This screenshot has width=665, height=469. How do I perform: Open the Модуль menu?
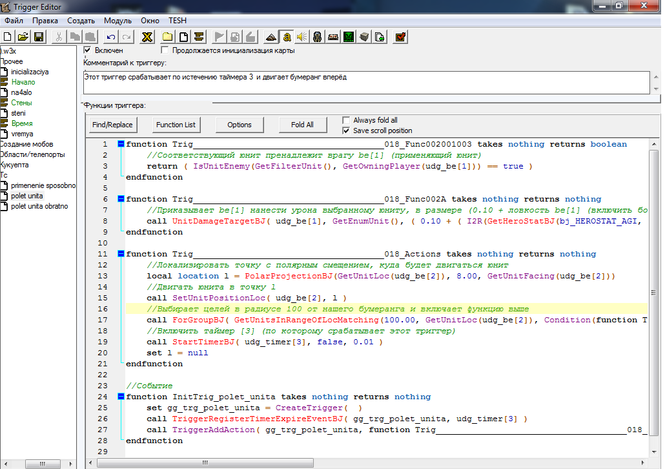point(117,21)
